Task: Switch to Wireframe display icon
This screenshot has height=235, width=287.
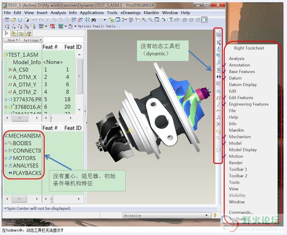Action: click(185, 20)
